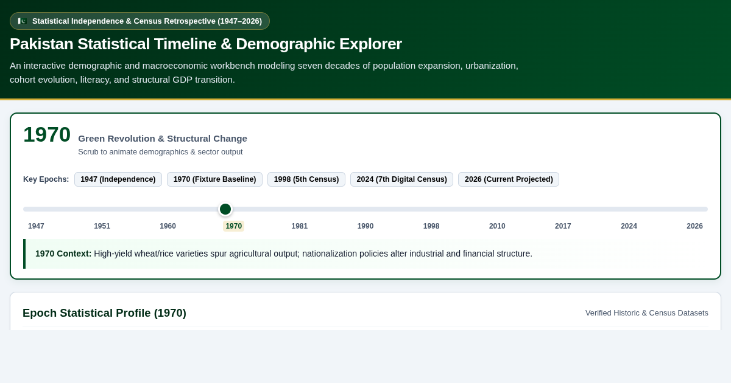Click the Pakistan Statistical Timeline page title
This screenshot has height=383, width=731.
coord(206,44)
